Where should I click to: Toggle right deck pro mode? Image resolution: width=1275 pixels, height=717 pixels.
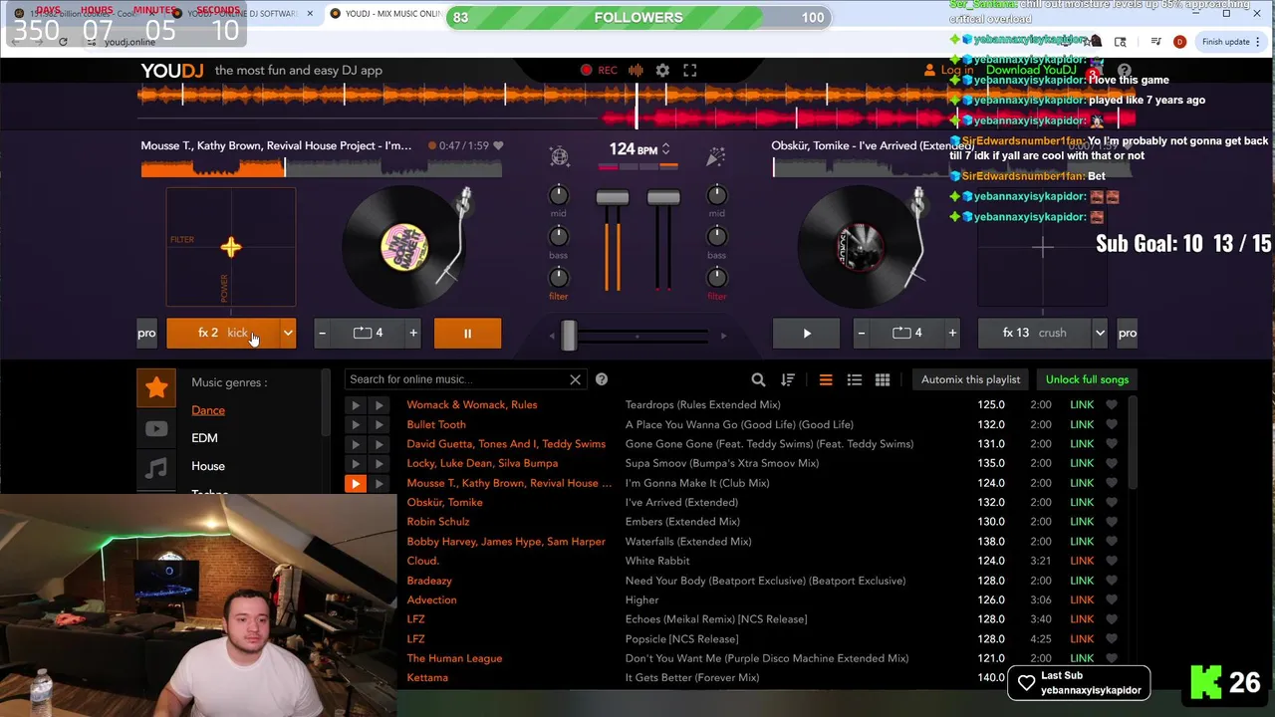pyautogui.click(x=1127, y=334)
